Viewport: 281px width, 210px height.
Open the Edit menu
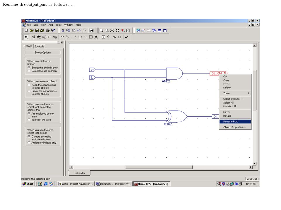[35, 25]
